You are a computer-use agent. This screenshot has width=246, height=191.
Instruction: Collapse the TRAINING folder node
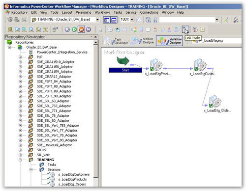20,160
